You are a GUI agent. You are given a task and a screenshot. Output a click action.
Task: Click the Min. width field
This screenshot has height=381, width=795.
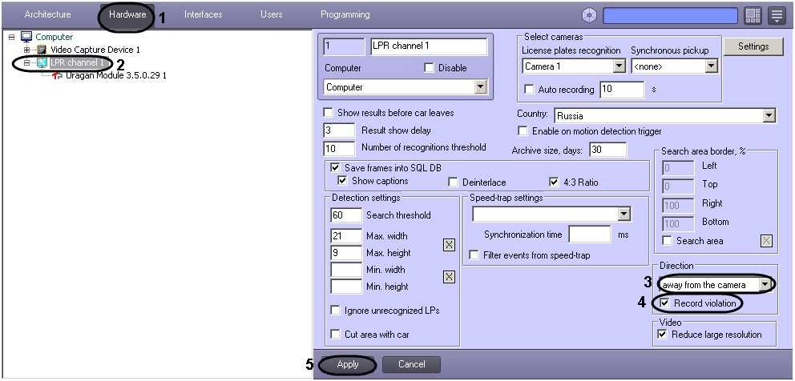pyautogui.click(x=346, y=270)
